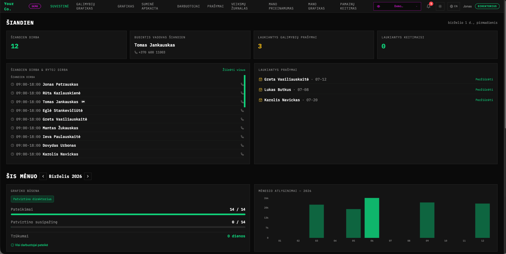Click the duty manager phone +370 600 11003
This screenshot has height=254, width=506.
coord(152,52)
